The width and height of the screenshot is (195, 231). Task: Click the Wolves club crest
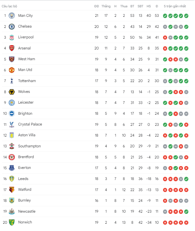tap(12, 92)
